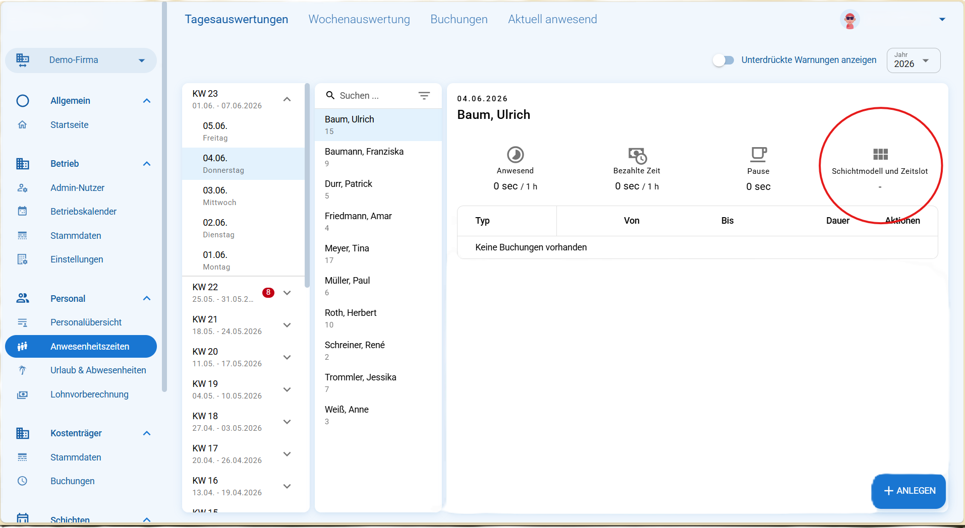Open the Personalübersicht link
The image size is (965, 528).
click(x=86, y=322)
